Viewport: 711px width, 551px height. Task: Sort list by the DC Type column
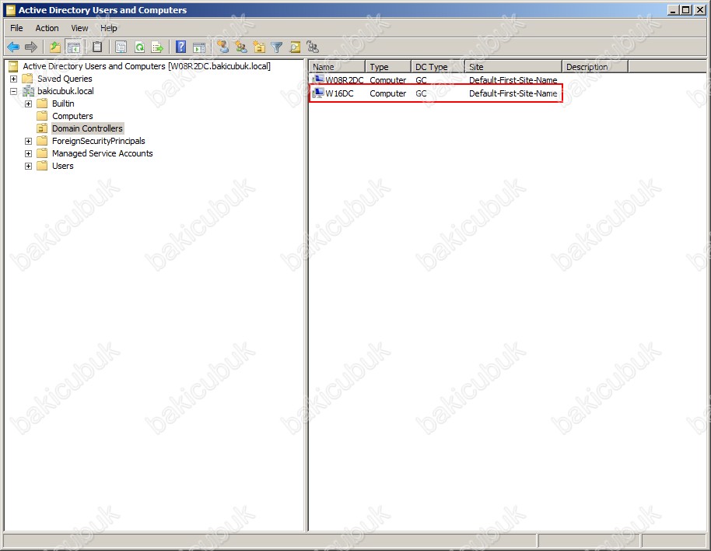coord(438,67)
